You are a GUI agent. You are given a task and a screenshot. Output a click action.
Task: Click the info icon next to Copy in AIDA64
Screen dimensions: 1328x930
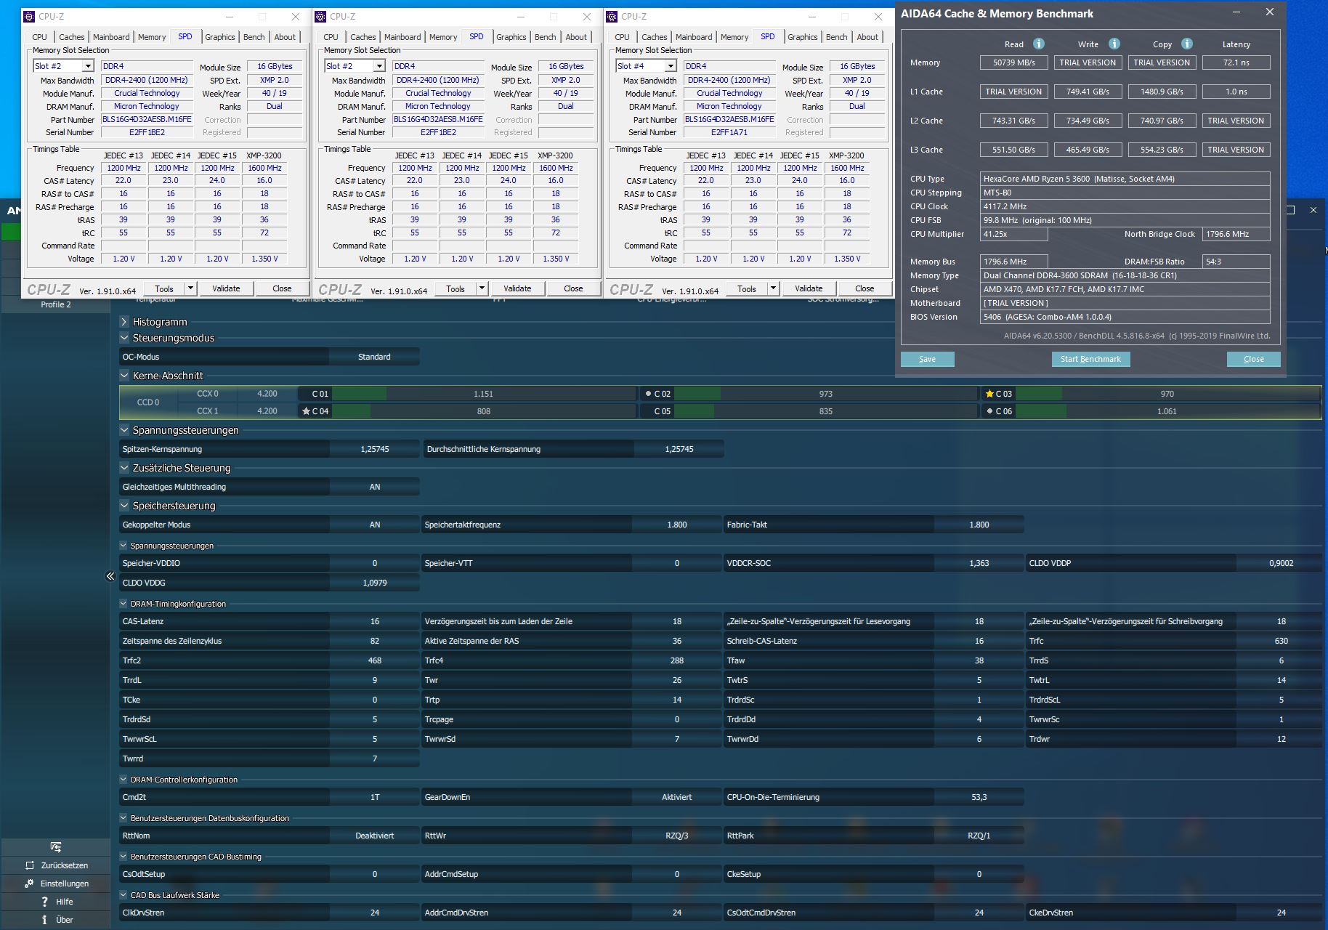pos(1187,44)
